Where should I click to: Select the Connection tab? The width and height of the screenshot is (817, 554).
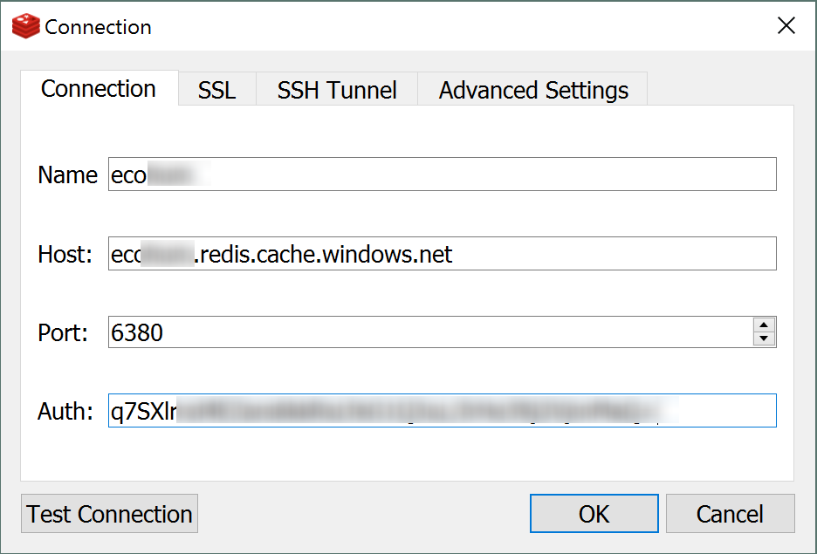99,88
